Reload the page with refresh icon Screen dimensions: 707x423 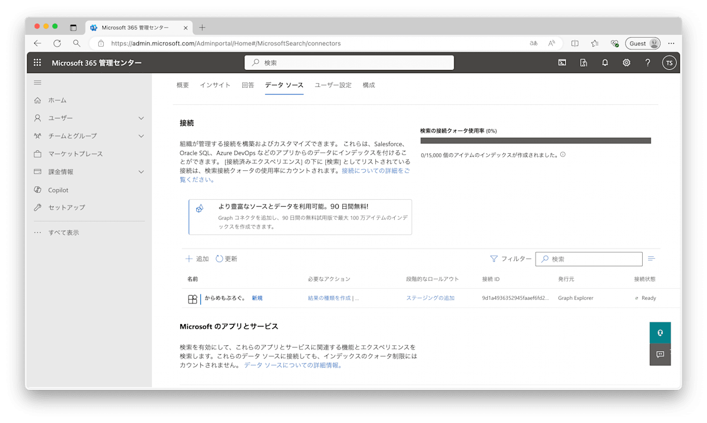pos(57,43)
